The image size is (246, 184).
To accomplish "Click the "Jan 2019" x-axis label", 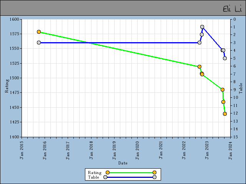I will point(114,150).
